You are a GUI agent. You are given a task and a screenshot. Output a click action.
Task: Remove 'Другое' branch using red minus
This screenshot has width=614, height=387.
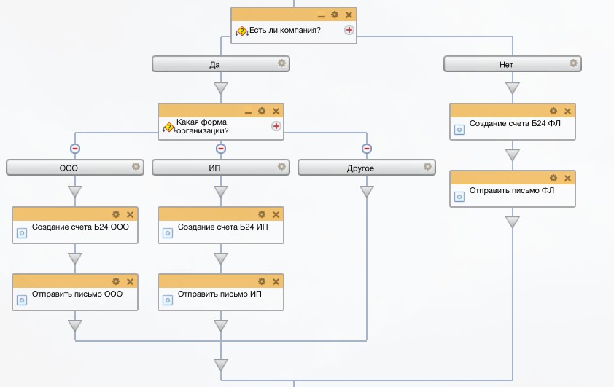(x=367, y=149)
